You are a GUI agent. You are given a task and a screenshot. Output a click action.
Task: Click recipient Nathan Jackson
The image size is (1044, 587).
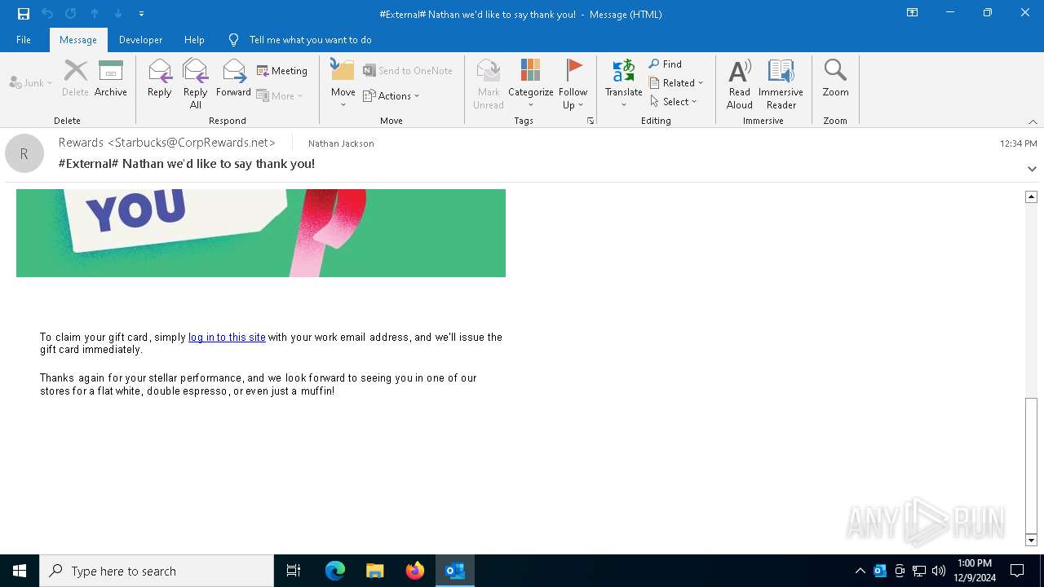[341, 143]
